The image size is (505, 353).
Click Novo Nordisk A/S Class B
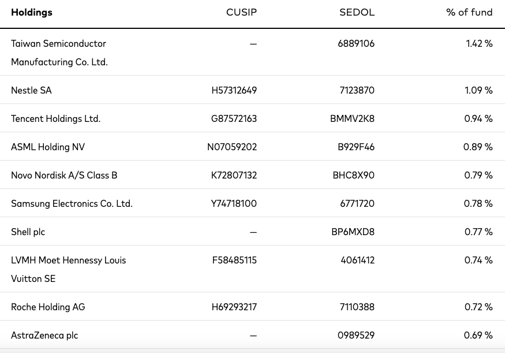pyautogui.click(x=64, y=175)
